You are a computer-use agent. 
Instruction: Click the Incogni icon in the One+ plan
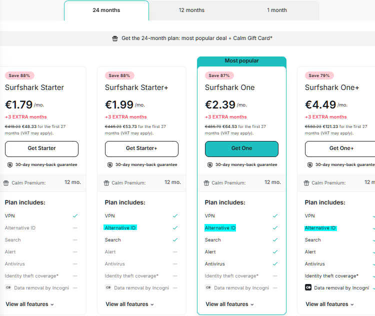[308, 287]
